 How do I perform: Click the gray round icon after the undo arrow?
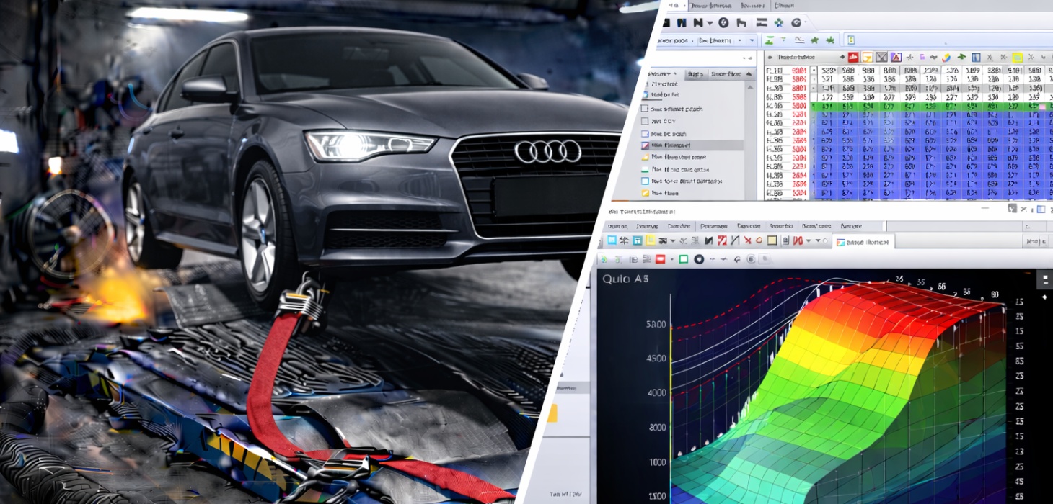751,259
